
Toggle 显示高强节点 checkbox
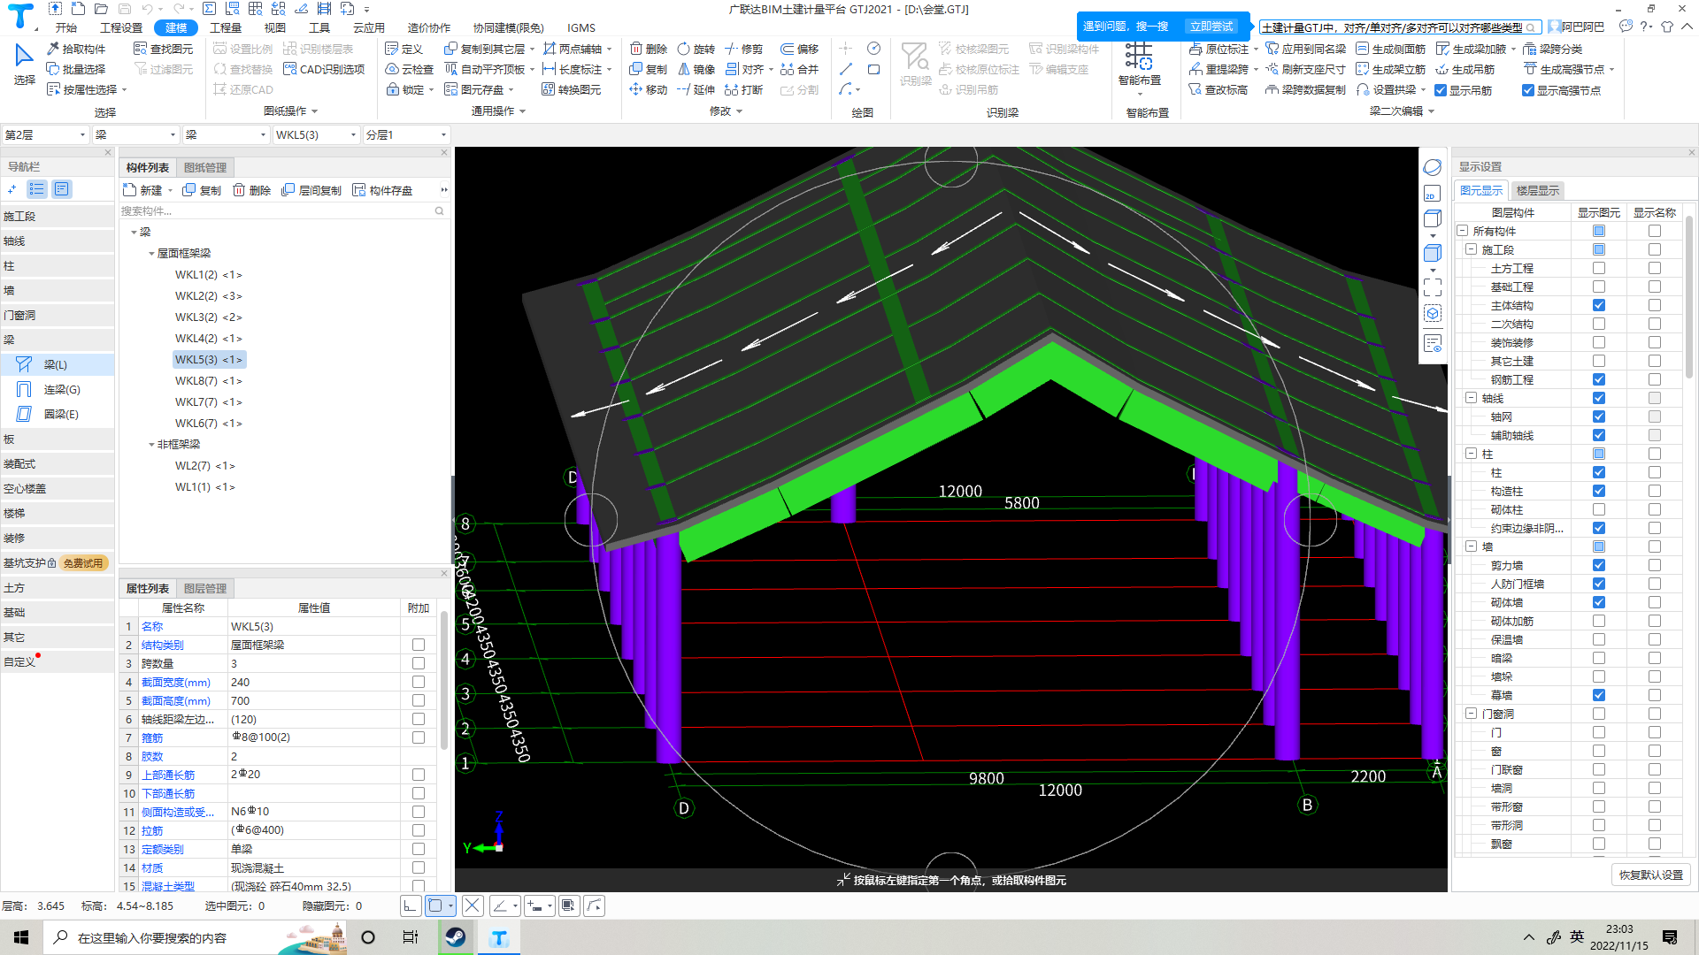pyautogui.click(x=1528, y=90)
